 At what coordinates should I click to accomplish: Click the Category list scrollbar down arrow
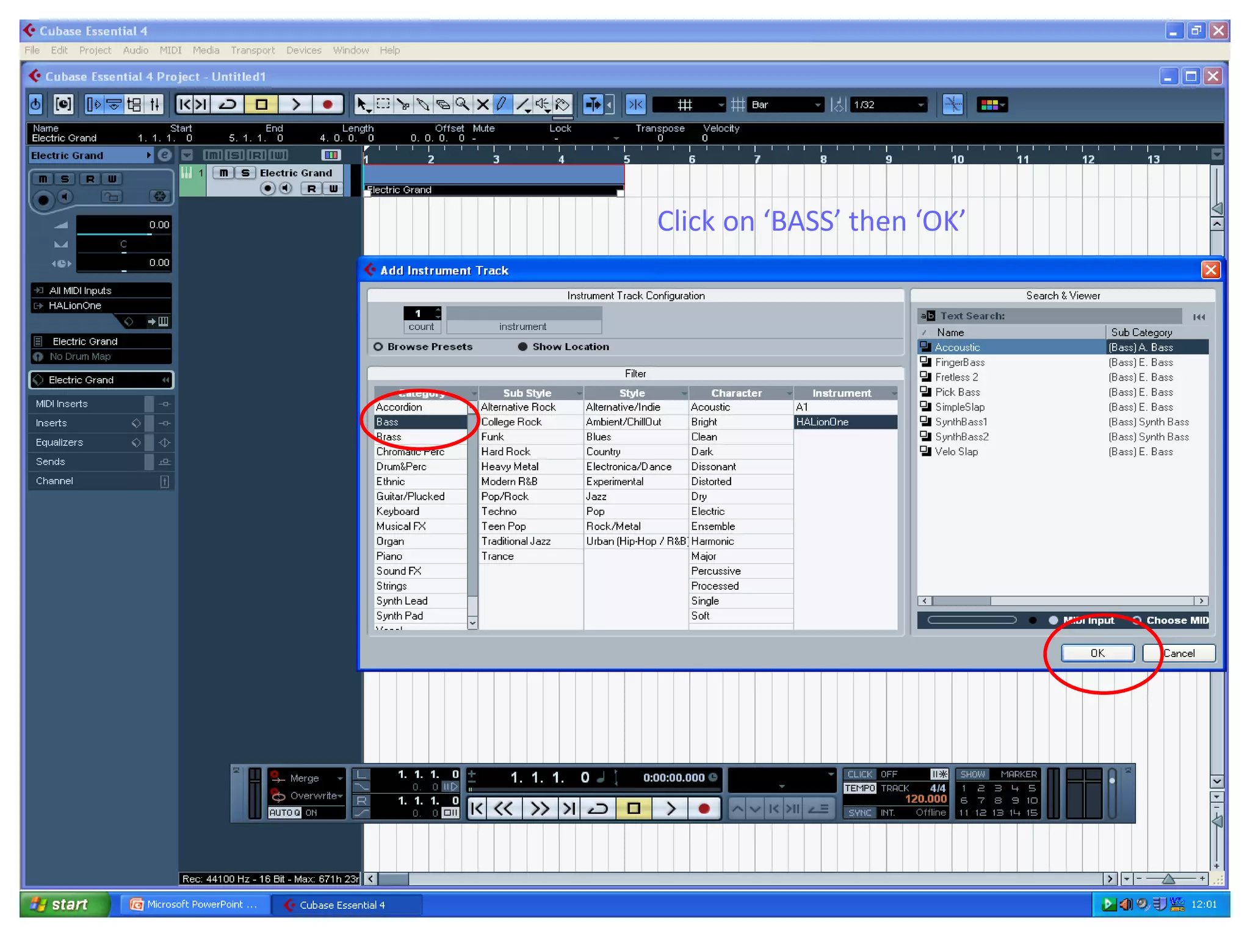472,623
